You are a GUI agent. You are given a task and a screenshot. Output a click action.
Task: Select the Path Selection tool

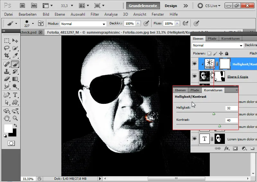point(7,102)
